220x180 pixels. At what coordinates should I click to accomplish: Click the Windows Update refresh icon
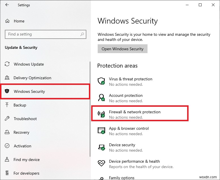tap(7, 64)
